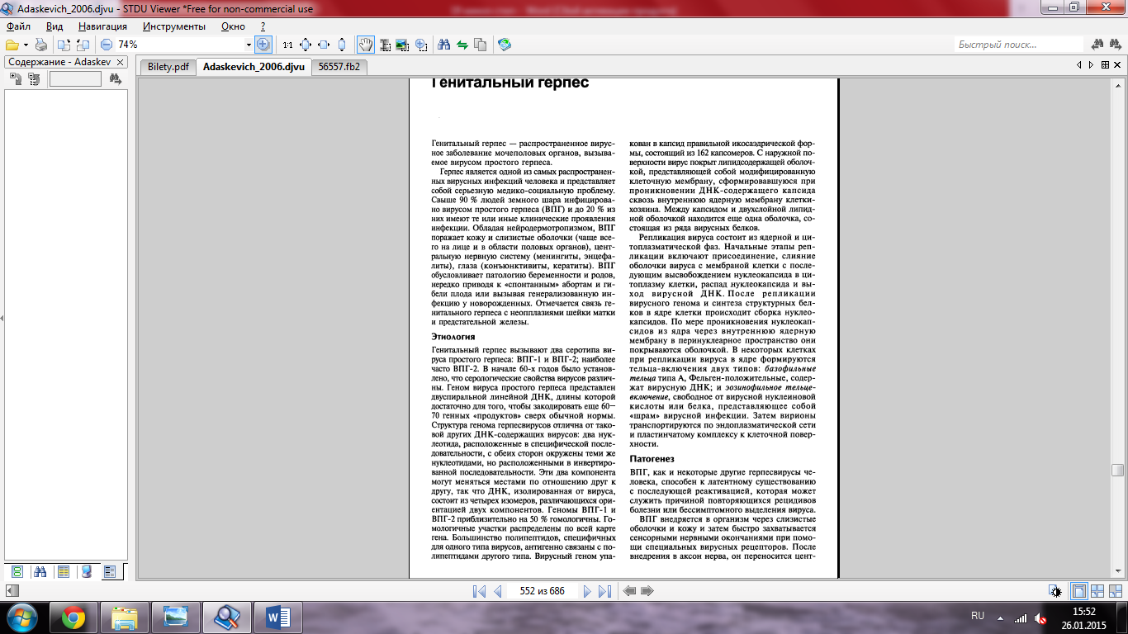Click the green arrows synchronize icon

pos(462,45)
